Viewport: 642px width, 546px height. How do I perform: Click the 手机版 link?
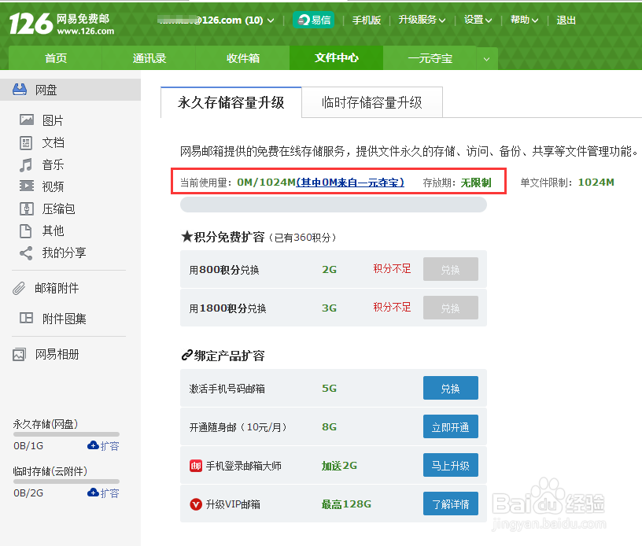tap(367, 20)
